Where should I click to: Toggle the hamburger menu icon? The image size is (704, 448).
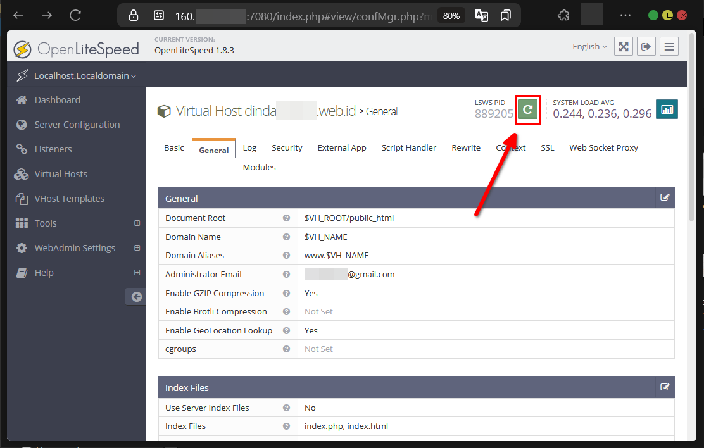pyautogui.click(x=669, y=46)
